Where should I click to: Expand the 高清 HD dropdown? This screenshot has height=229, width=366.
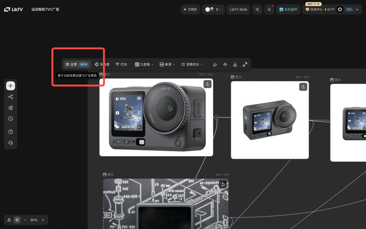point(167,64)
